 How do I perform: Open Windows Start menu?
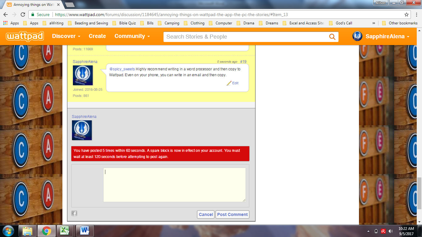8,231
